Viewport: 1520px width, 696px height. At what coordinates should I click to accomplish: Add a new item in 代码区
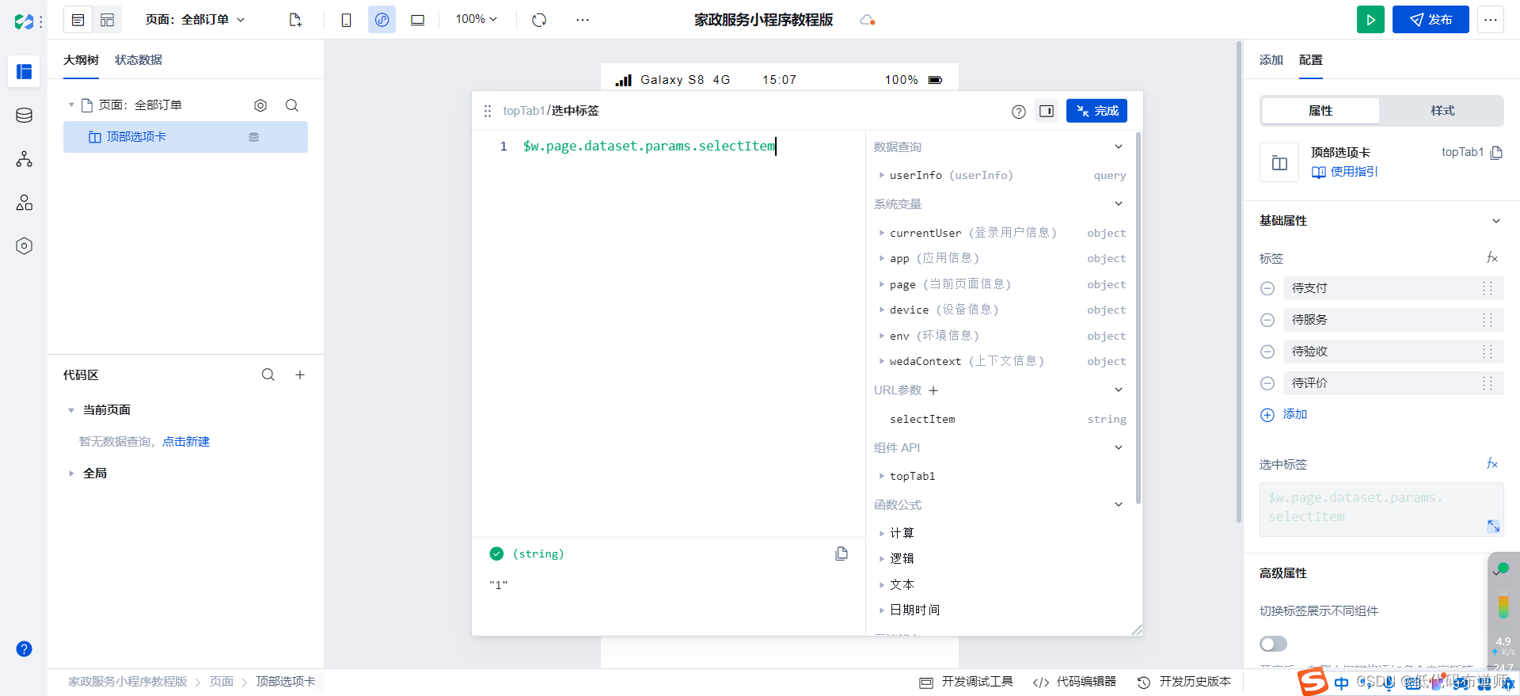point(300,375)
